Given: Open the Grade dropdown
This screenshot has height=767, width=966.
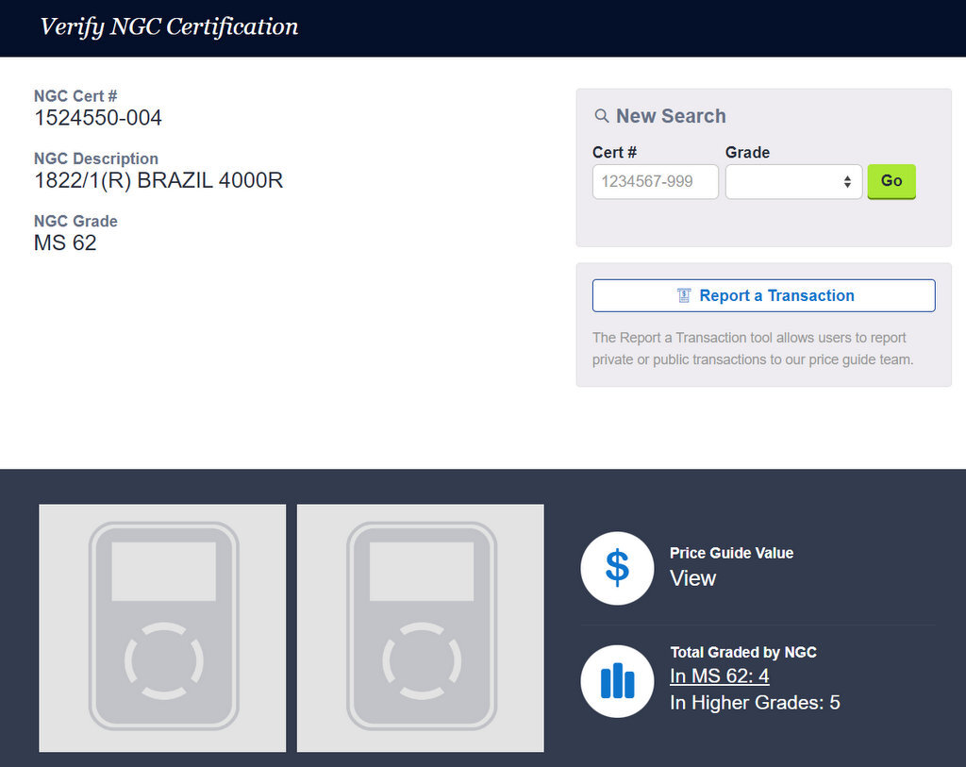Looking at the screenshot, I should tap(793, 182).
